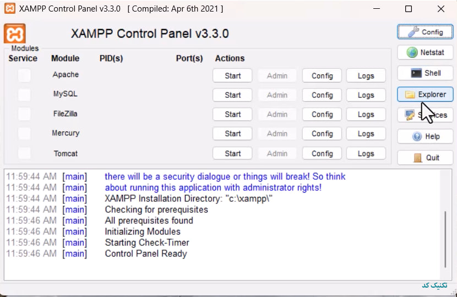Image resolution: width=457 pixels, height=297 pixels.
Task: Open Explorer via the folder icon
Action: pos(425,95)
